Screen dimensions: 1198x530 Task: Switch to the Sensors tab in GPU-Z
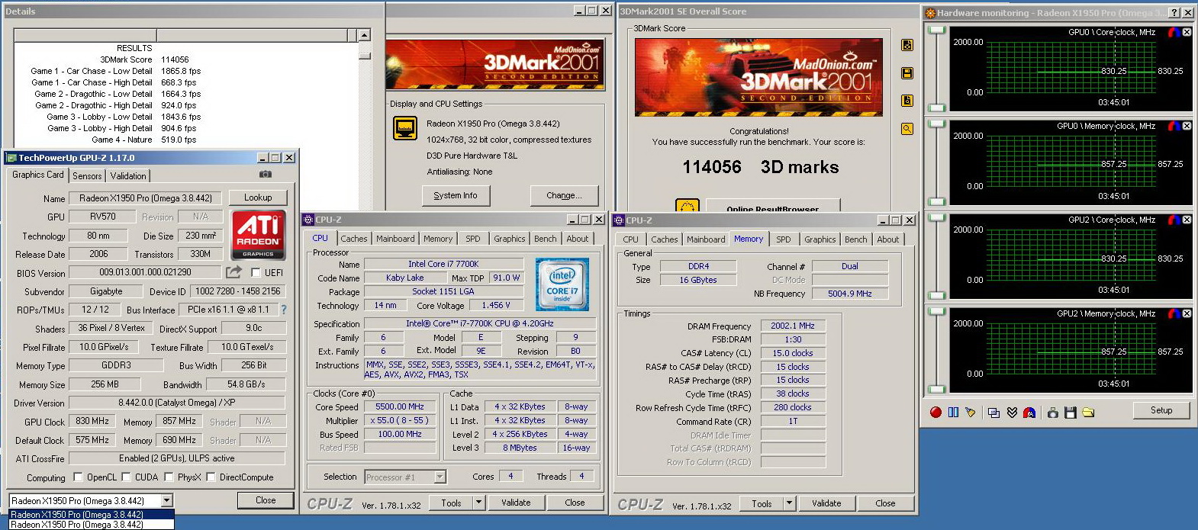[x=87, y=176]
